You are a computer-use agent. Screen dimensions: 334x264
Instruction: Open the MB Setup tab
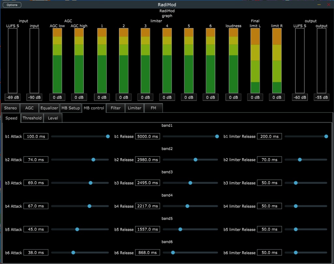point(71,108)
